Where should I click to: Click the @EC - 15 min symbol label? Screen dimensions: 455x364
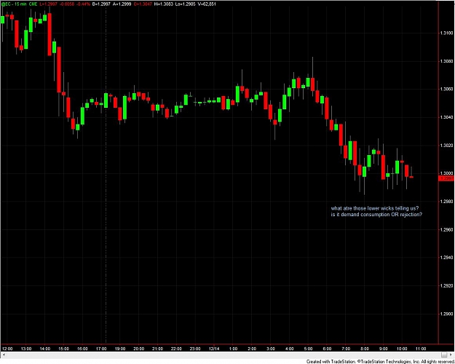tap(13, 4)
